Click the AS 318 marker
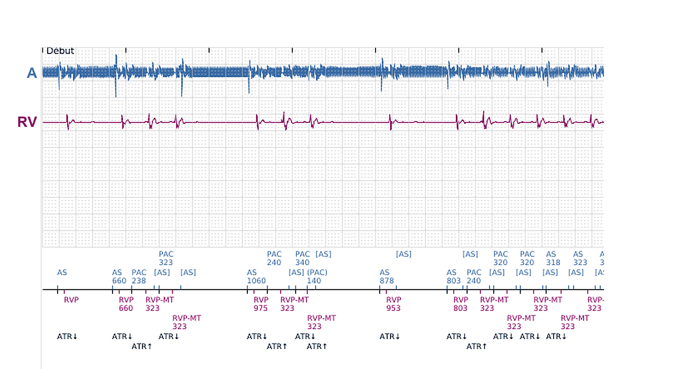Image resolution: width=697 pixels, height=369 pixels. pyautogui.click(x=553, y=258)
